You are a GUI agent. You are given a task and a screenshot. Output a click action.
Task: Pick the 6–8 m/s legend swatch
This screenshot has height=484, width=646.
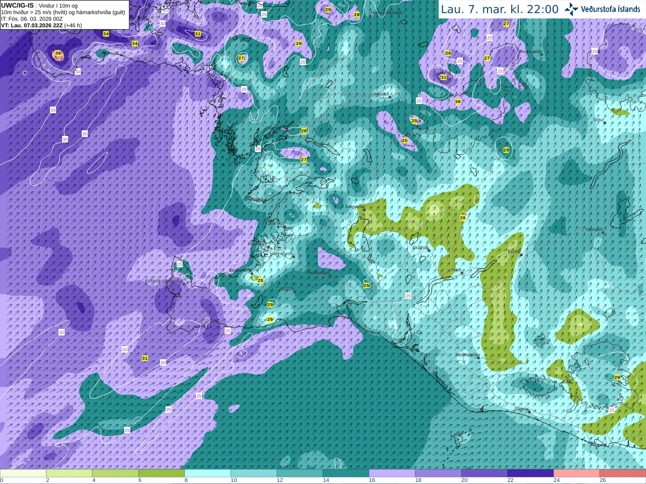161,473
